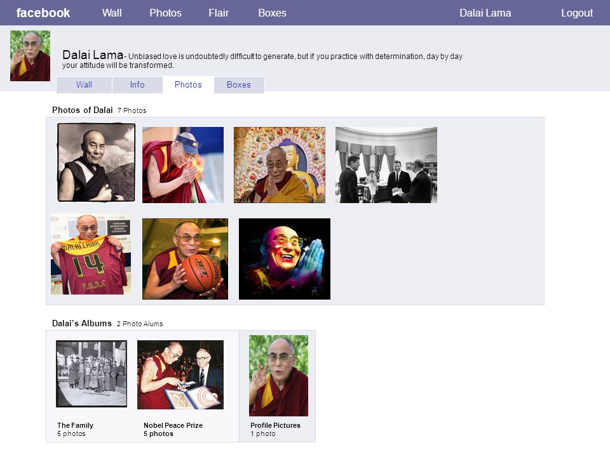Click the '2 Photo Alums' count text

[140, 324]
